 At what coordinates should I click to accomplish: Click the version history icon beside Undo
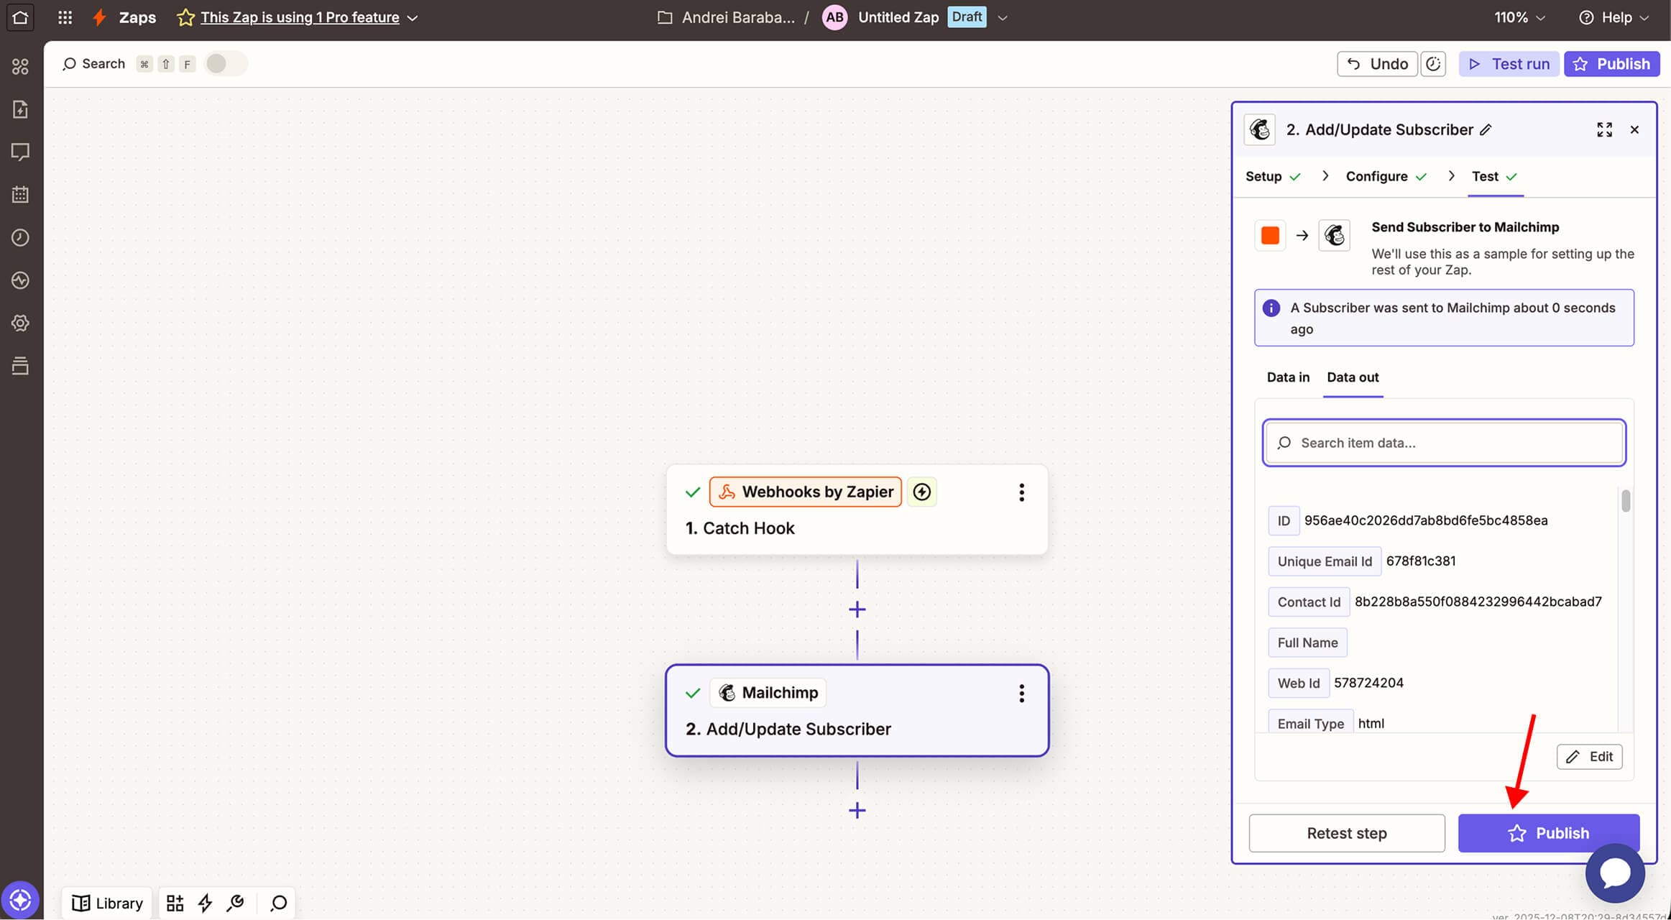pyautogui.click(x=1433, y=64)
